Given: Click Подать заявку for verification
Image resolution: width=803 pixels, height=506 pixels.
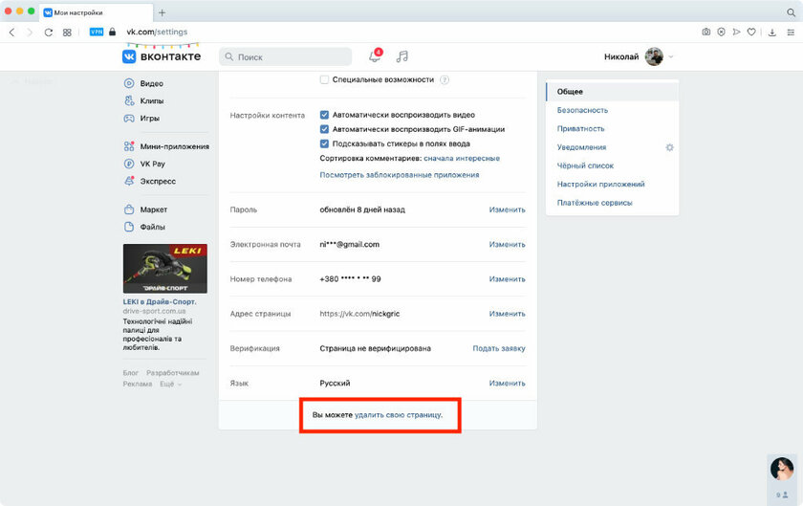Looking at the screenshot, I should (499, 348).
